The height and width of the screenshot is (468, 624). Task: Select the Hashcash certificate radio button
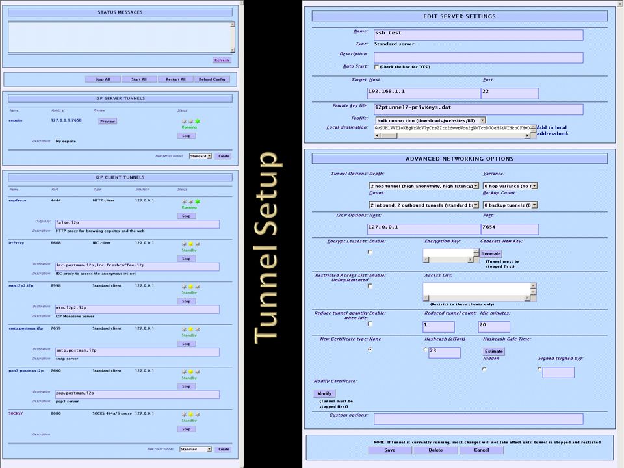tap(425, 350)
